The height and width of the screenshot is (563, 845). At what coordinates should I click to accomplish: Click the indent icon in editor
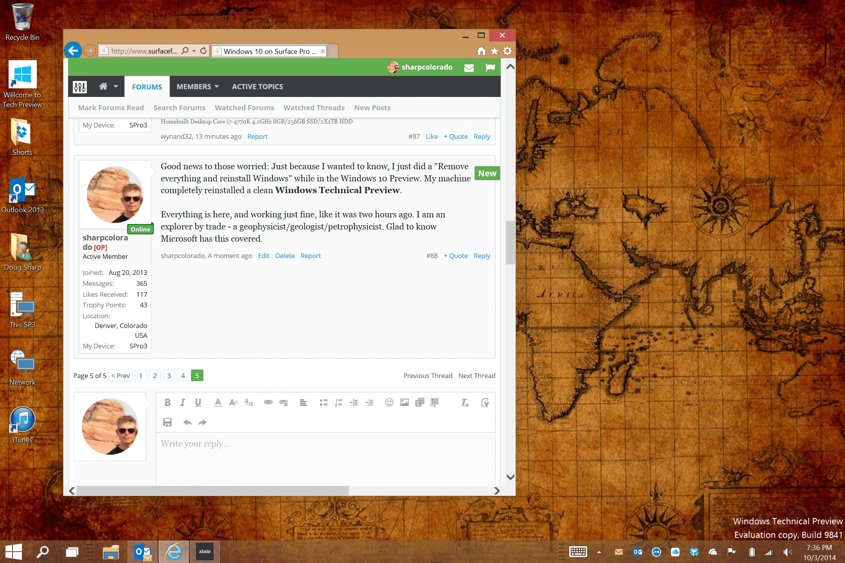369,402
